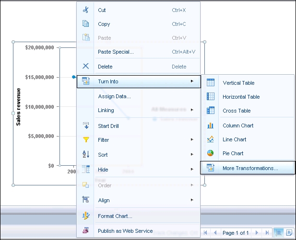296x240 pixels.
Task: Expand the Align submenu arrow
Action: (192, 200)
